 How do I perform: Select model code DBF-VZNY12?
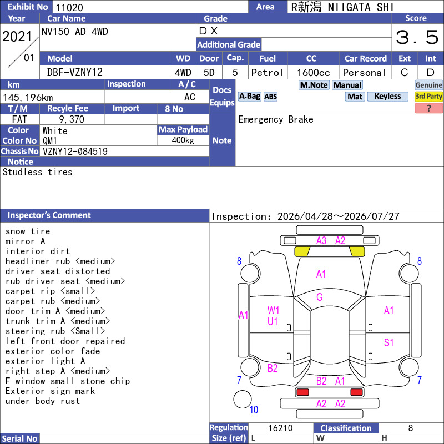tap(75, 73)
